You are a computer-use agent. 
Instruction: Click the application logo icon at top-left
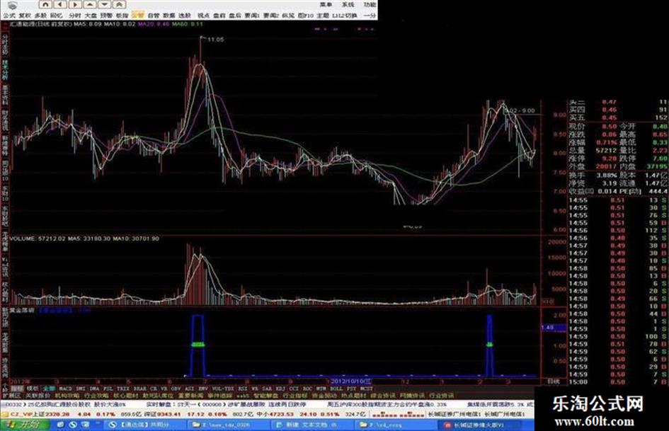12,5
